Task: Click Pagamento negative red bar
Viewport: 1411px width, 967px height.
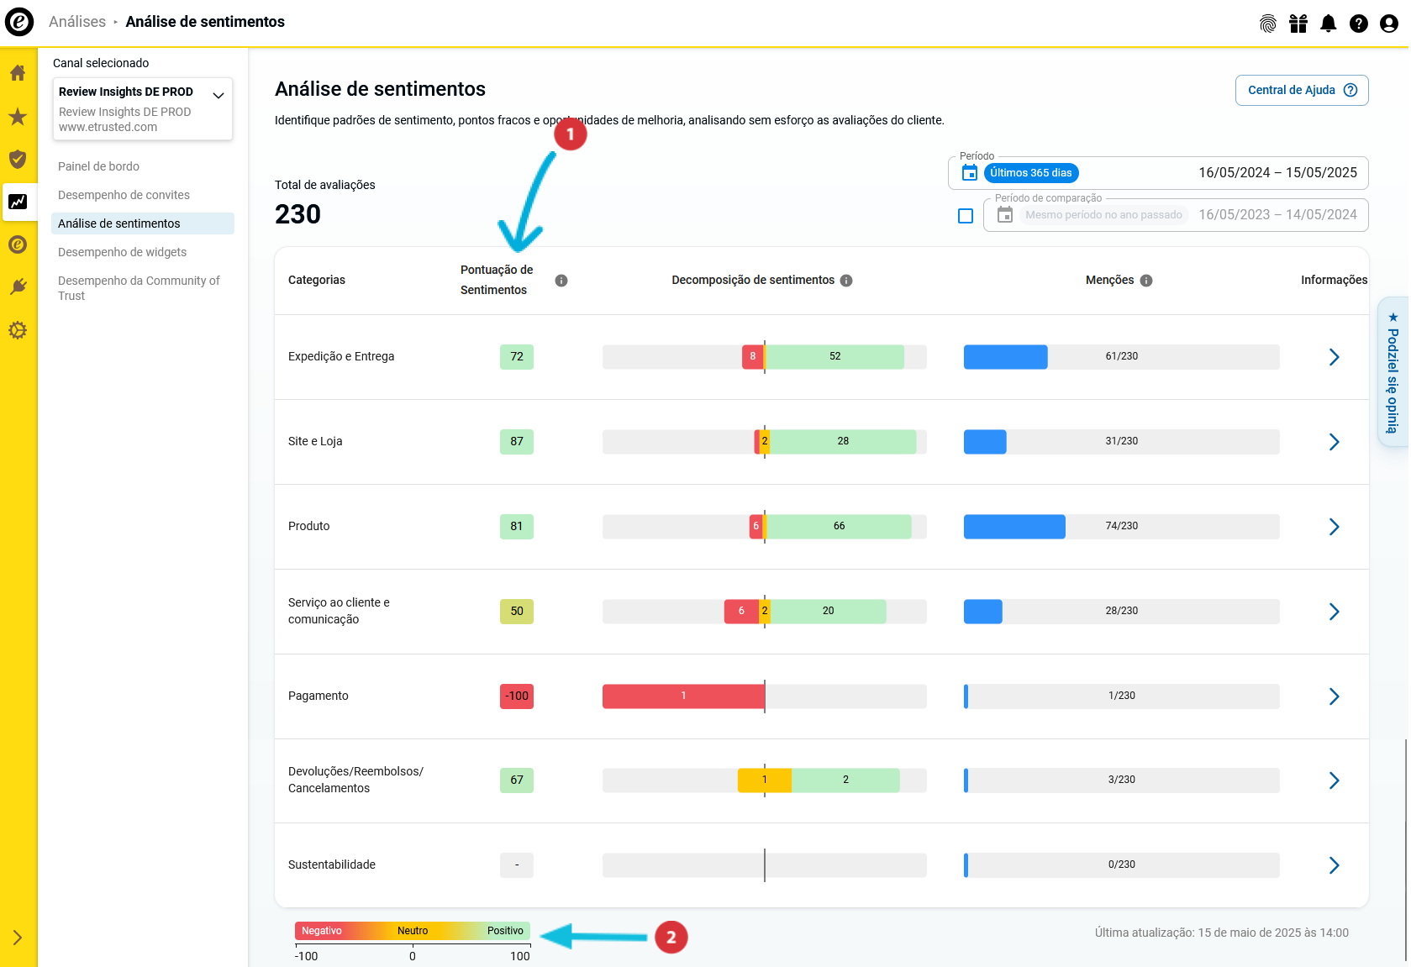Action: (683, 696)
